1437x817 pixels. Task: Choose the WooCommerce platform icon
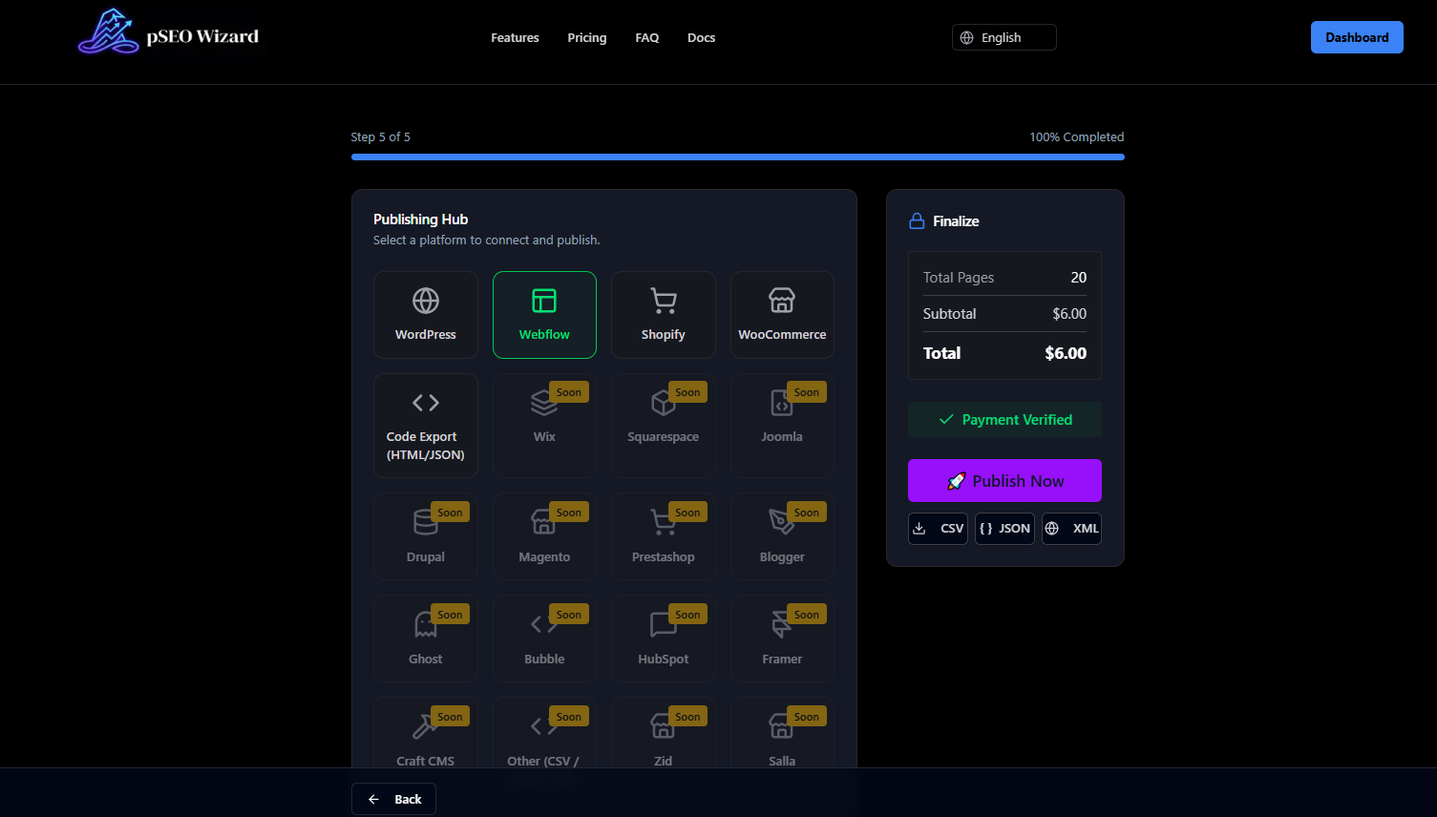point(782,301)
